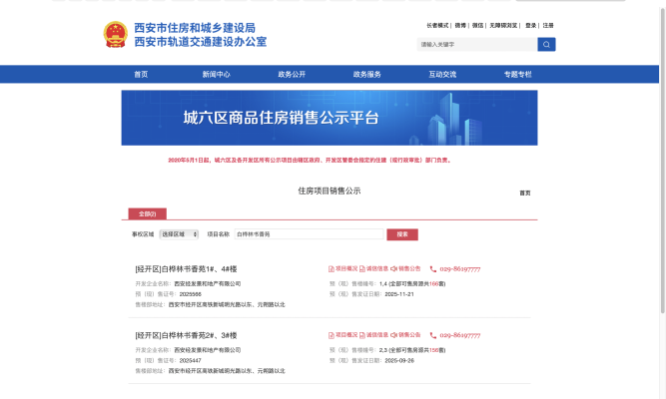
Task: Open 诚信信息 for 白桦林书香苑1#、4#楼
Action: (372, 268)
